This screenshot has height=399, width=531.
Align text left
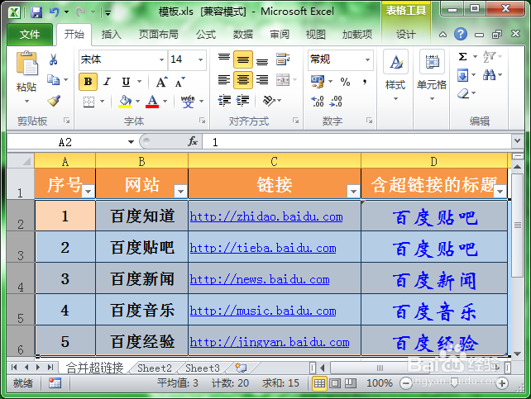tap(224, 80)
